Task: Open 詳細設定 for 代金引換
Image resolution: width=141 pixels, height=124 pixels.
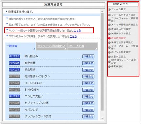Action: pos(88,70)
